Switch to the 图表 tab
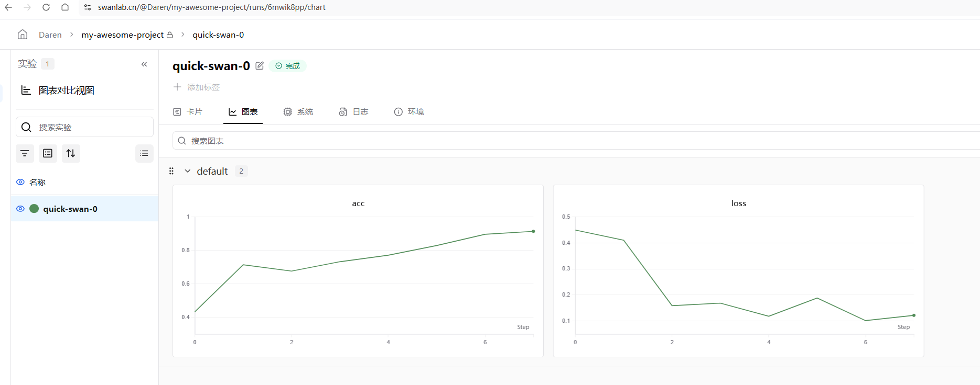This screenshot has height=385, width=980. tap(243, 112)
